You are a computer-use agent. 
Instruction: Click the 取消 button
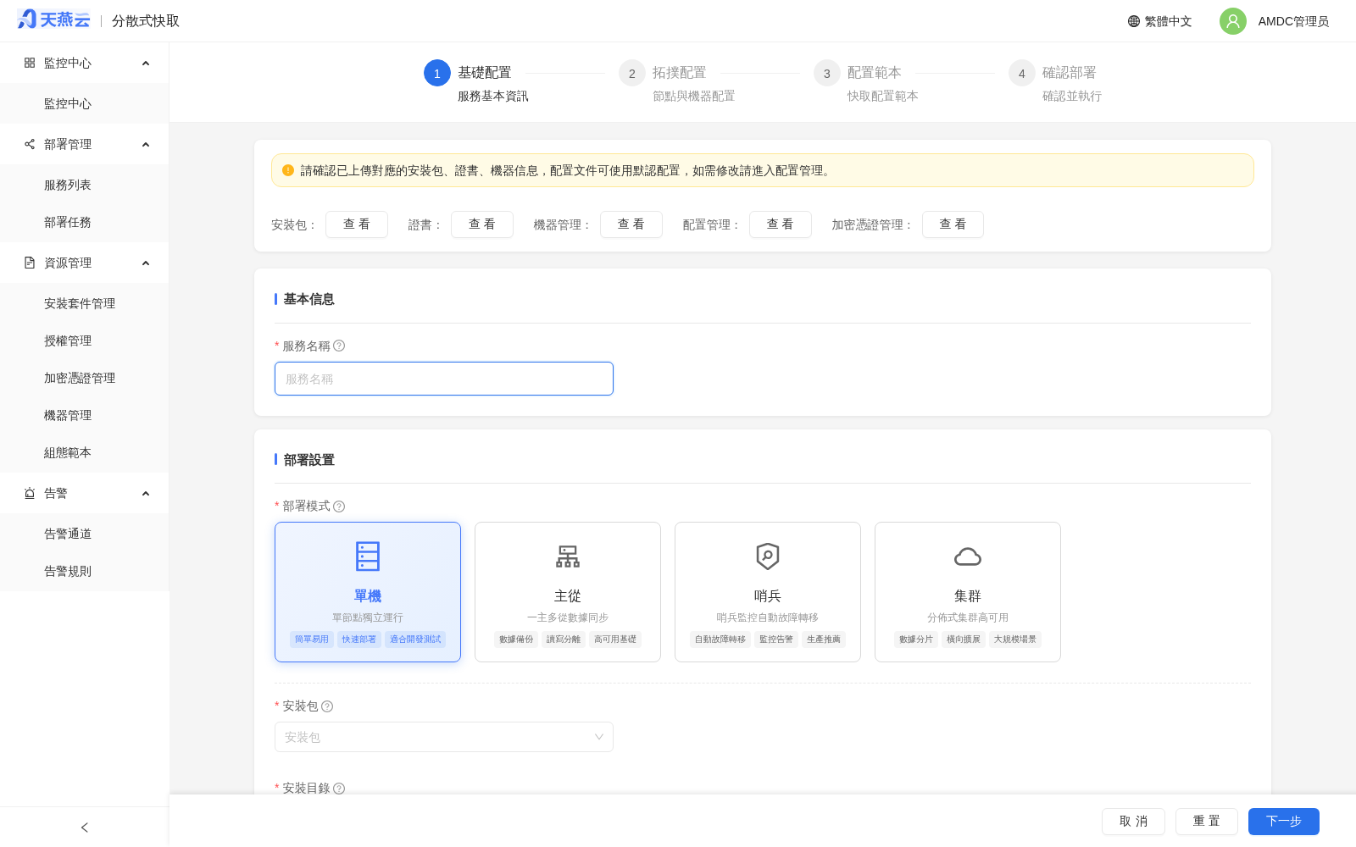click(x=1133, y=822)
